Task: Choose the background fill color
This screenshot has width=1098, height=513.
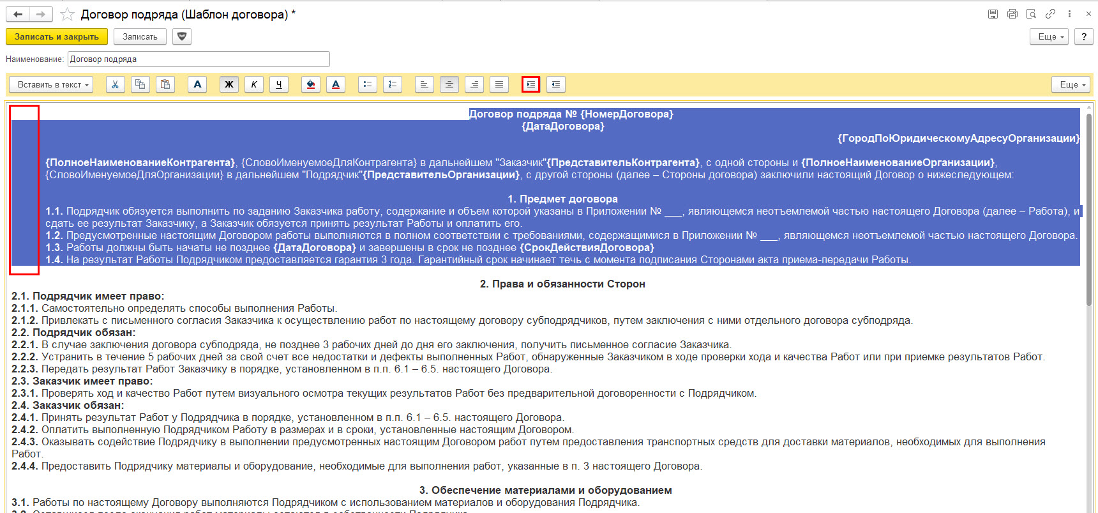Action: [x=311, y=84]
